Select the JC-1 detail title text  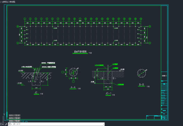pos(108,93)
